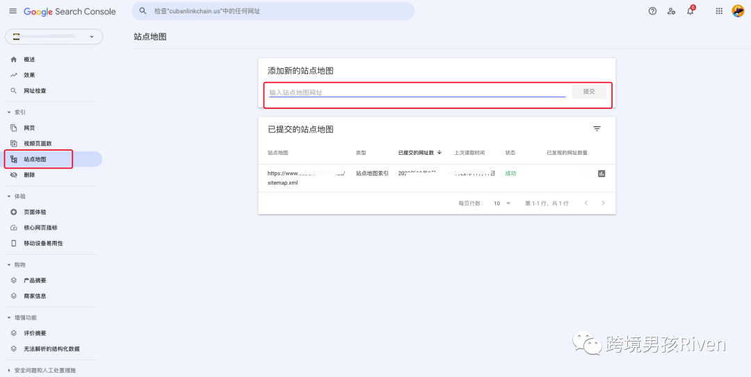
Task: Open the property selector dropdown
Action: click(x=54, y=37)
